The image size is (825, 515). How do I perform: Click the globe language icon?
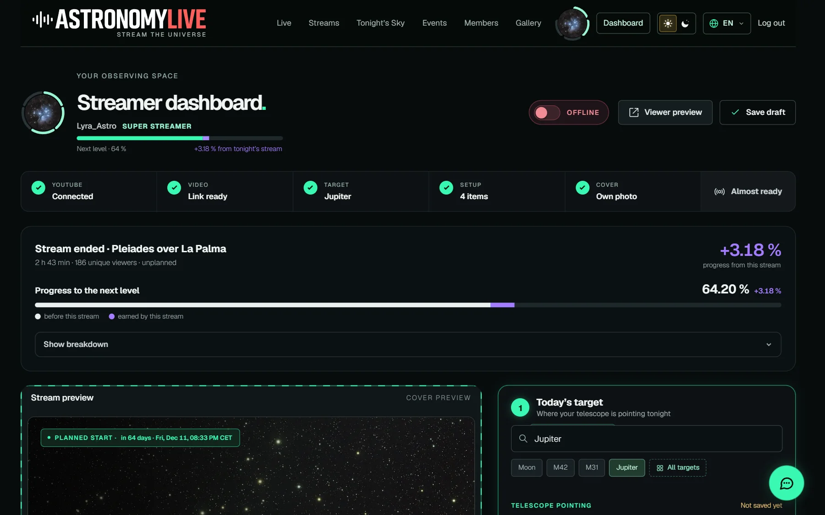coord(714,23)
